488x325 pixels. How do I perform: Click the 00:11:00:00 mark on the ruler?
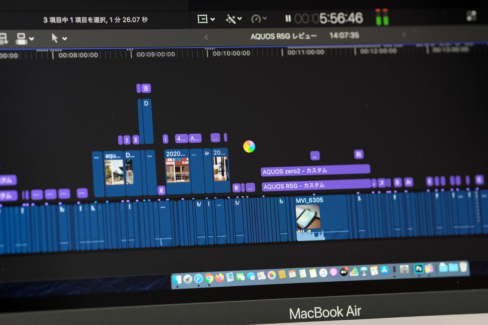(x=306, y=52)
